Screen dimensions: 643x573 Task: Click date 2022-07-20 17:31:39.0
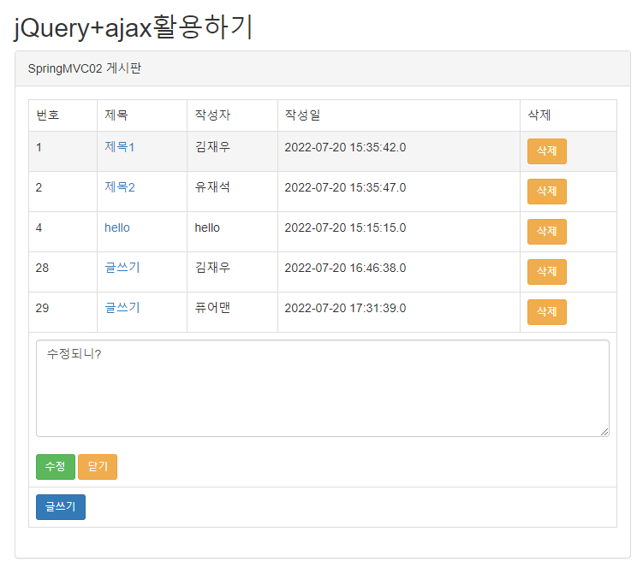click(x=345, y=308)
